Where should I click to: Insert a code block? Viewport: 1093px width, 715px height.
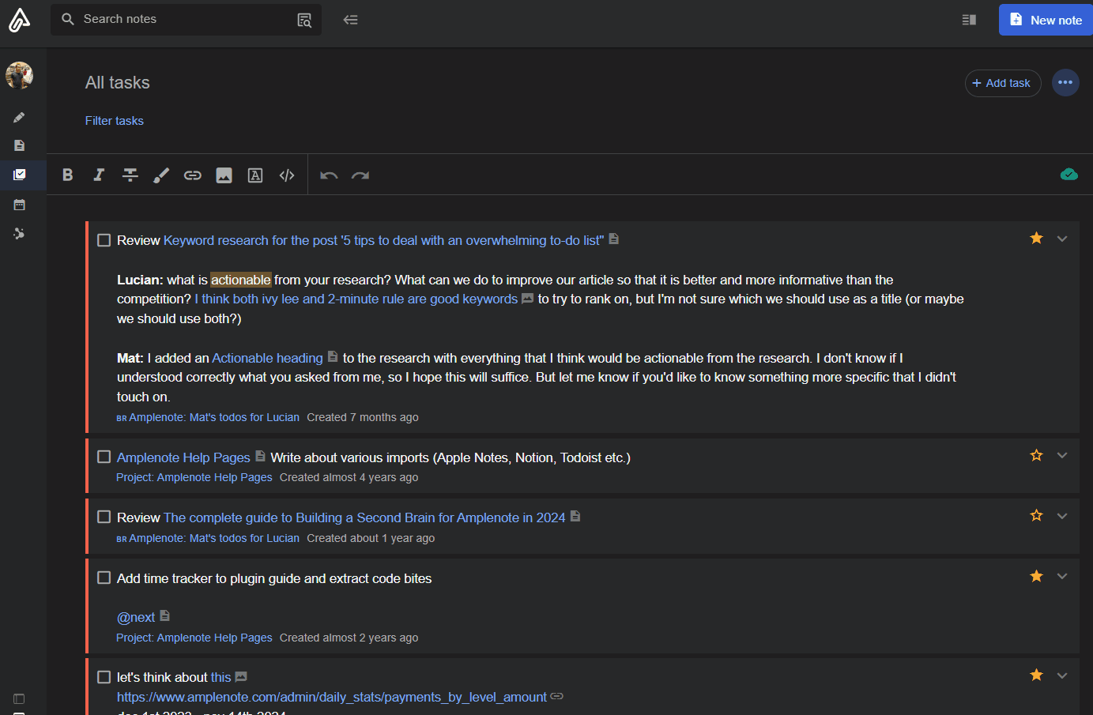click(x=287, y=175)
